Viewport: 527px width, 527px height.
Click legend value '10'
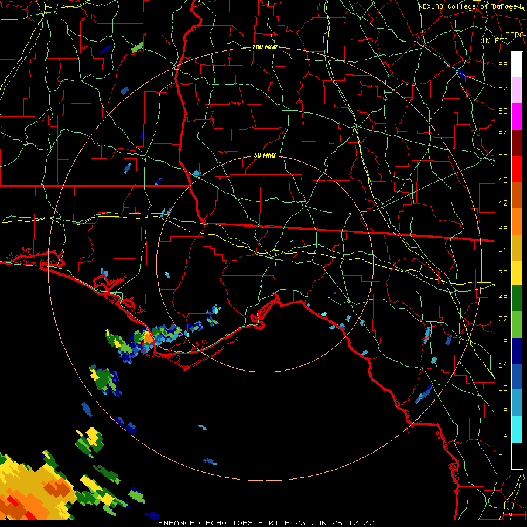click(x=503, y=388)
